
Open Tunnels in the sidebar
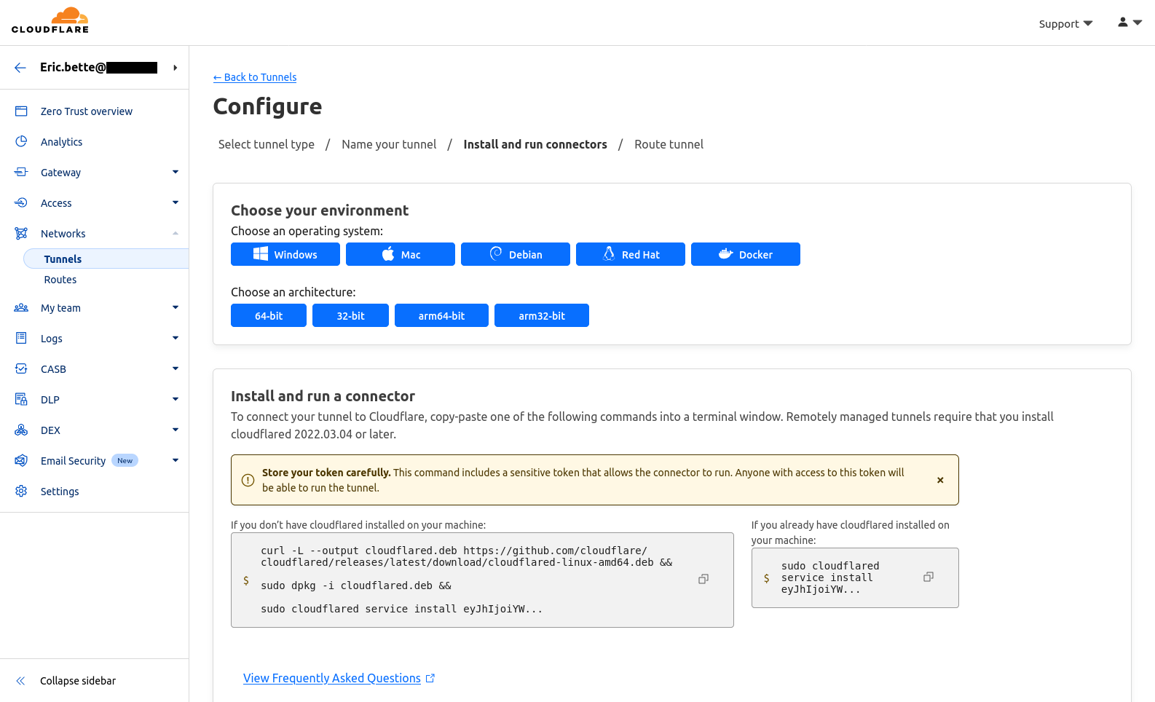point(106,259)
